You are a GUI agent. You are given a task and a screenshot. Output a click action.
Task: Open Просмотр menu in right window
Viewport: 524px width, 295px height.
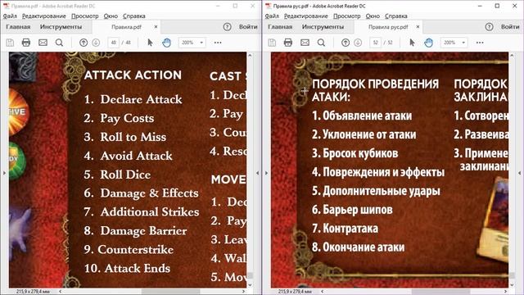pyautogui.click(x=347, y=16)
